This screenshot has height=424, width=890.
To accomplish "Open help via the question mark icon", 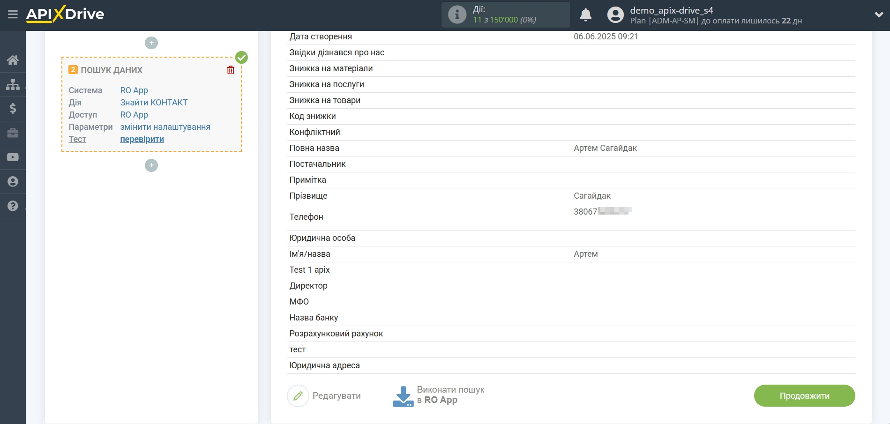I will click(x=12, y=206).
